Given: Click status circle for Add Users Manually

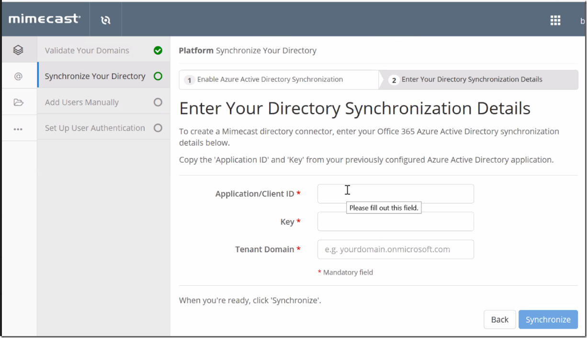Looking at the screenshot, I should pyautogui.click(x=158, y=102).
